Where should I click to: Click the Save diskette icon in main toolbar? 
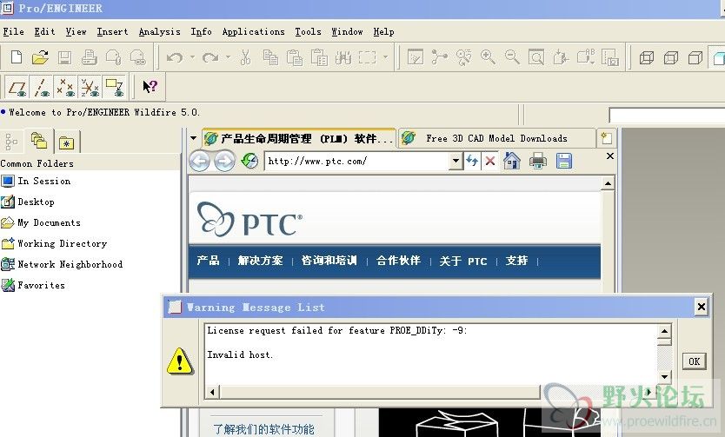(64, 57)
